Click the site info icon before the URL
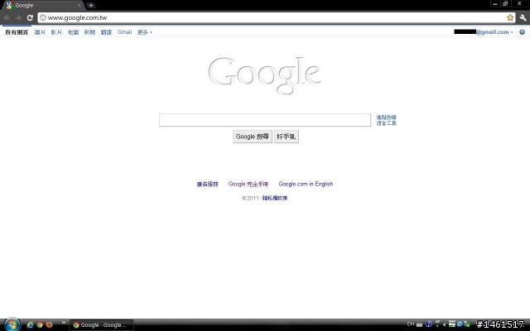This screenshot has width=530, height=331. [x=43, y=17]
